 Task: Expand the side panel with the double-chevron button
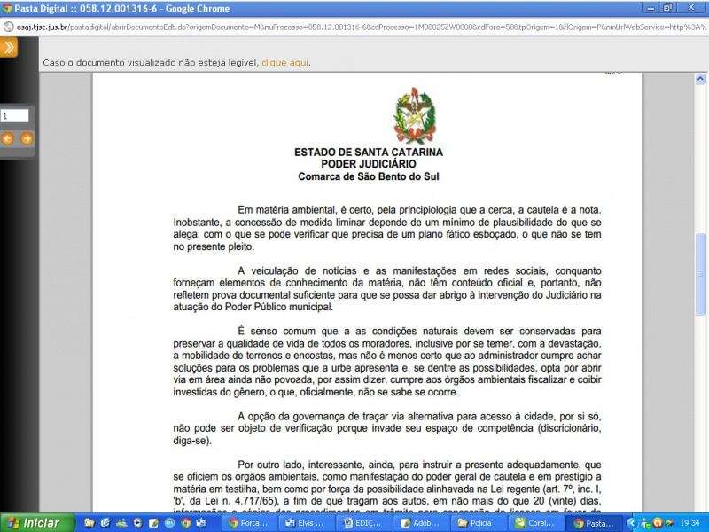coord(9,47)
